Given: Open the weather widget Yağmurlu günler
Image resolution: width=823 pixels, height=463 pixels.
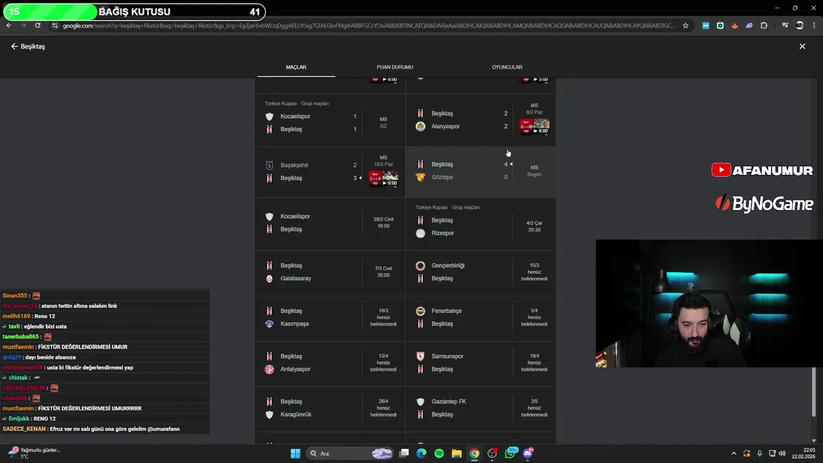Looking at the screenshot, I should 34,453.
